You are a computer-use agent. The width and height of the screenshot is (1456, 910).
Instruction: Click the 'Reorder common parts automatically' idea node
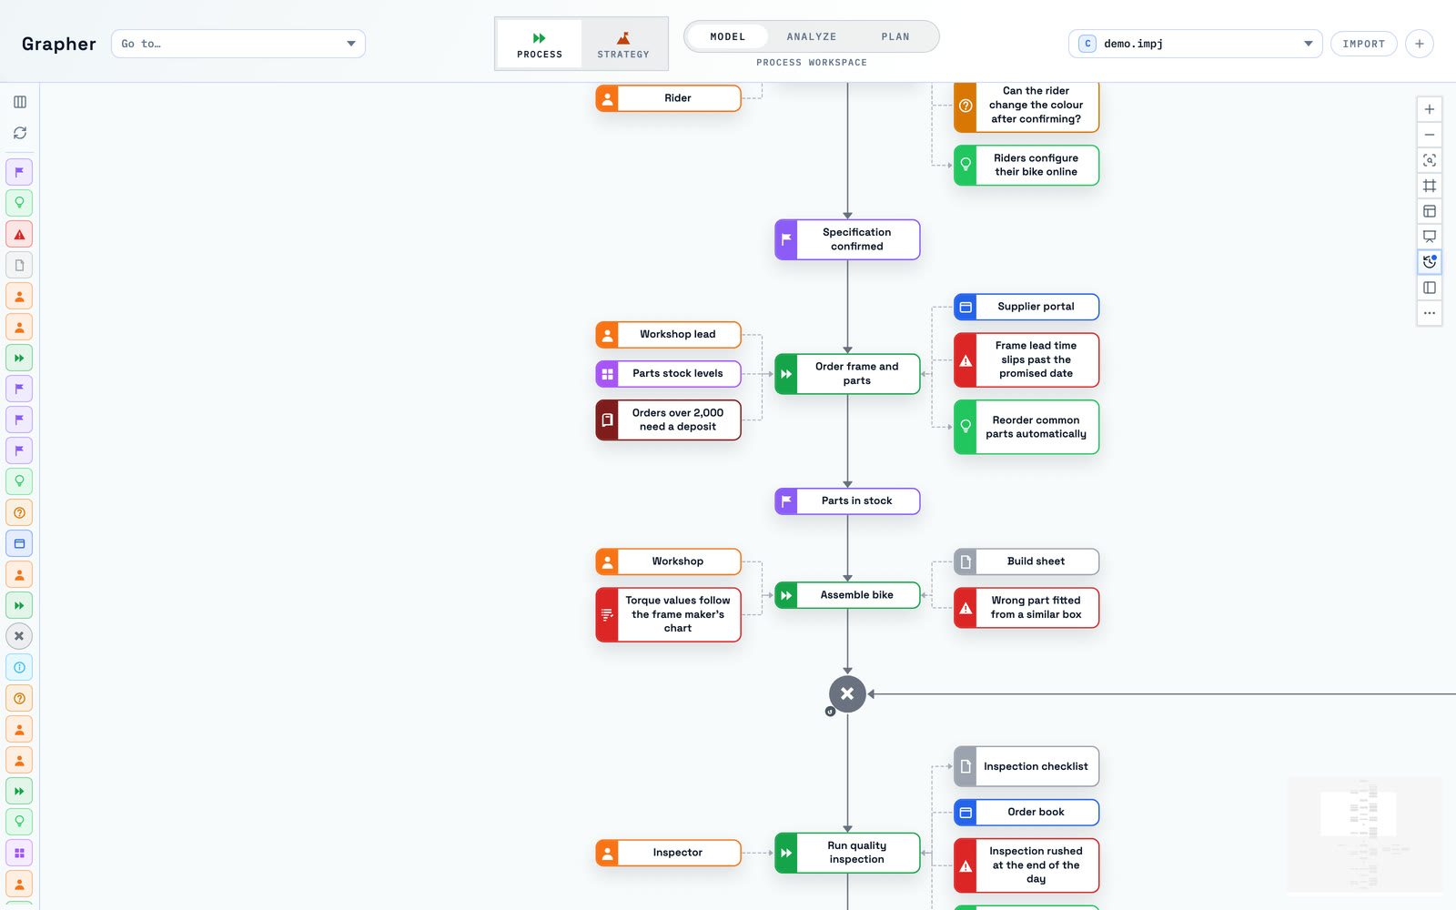pyautogui.click(x=1026, y=427)
